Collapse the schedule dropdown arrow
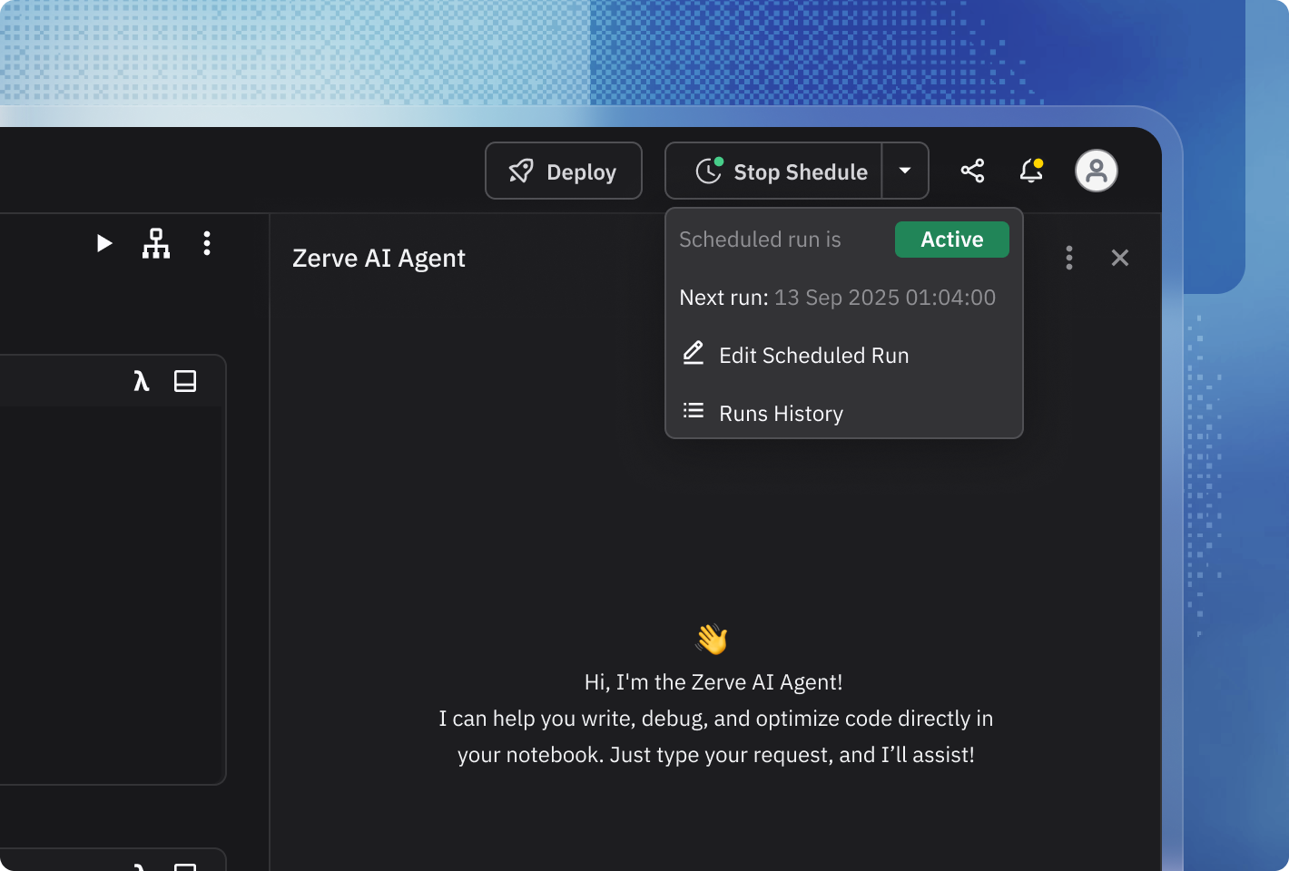Screen dimensions: 1289x871 pos(905,171)
